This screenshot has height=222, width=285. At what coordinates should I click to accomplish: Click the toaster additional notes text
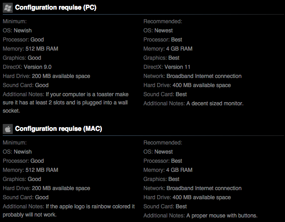pyautogui.click(x=66, y=103)
